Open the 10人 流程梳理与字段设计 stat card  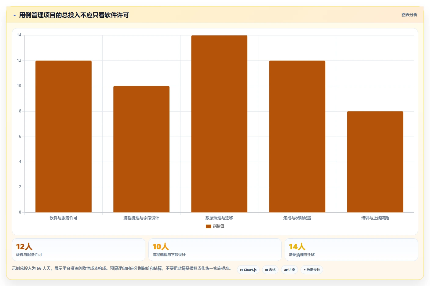pyautogui.click(x=215, y=250)
